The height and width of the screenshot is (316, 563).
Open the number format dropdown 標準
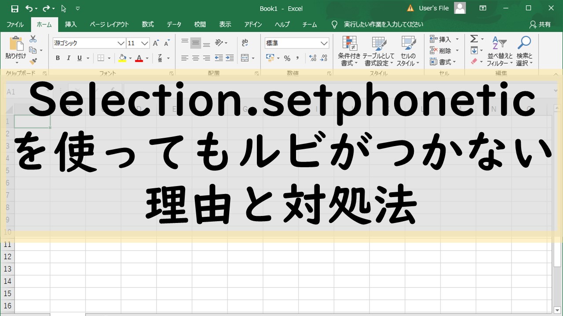(324, 43)
